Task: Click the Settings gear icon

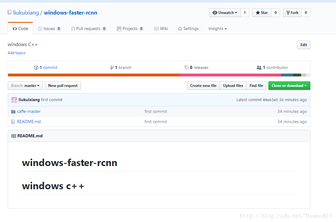Action: (x=180, y=29)
